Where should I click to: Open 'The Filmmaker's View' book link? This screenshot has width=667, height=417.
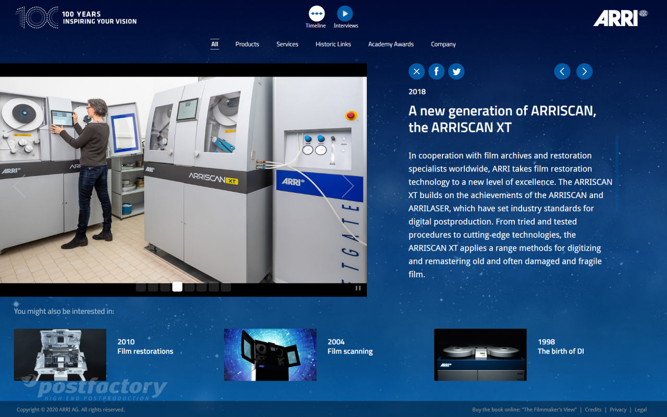tap(524, 410)
